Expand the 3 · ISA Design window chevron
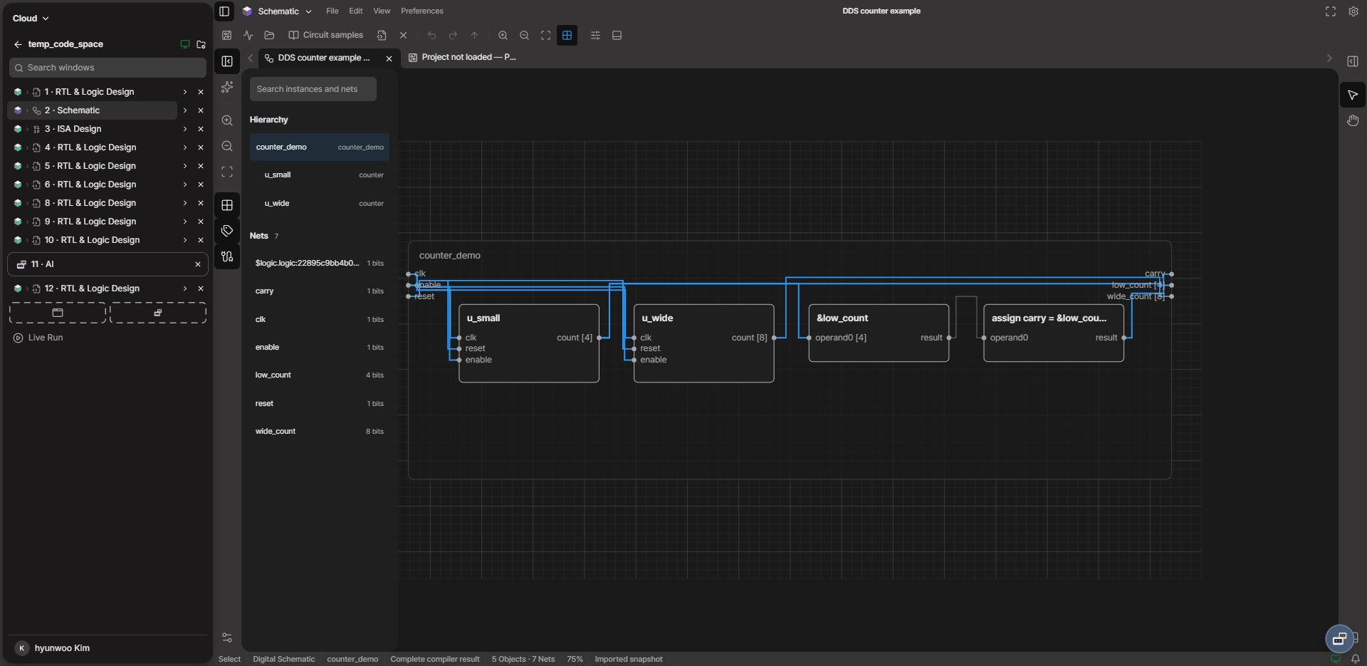 [x=184, y=129]
